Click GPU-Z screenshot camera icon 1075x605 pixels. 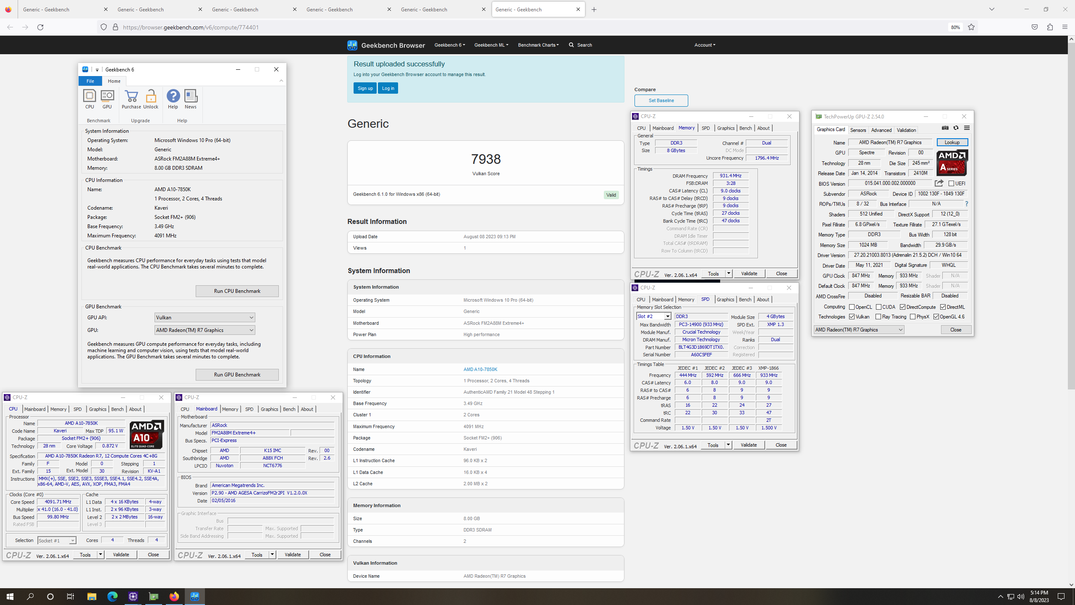click(945, 128)
